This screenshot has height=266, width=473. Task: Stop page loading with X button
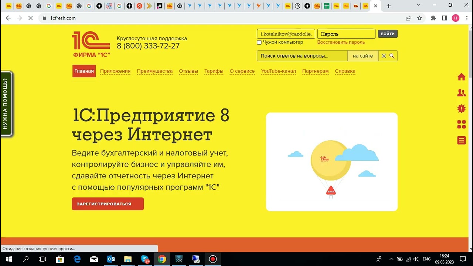click(x=31, y=18)
